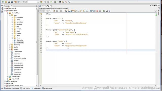
Task: Collapse the laravel.local project node
Action: [x=5, y=11]
